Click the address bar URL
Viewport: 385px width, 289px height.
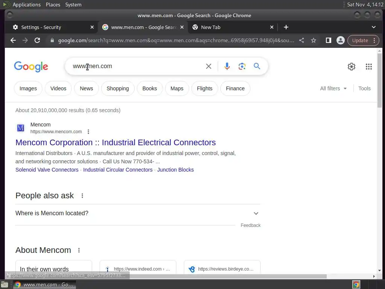(176, 40)
